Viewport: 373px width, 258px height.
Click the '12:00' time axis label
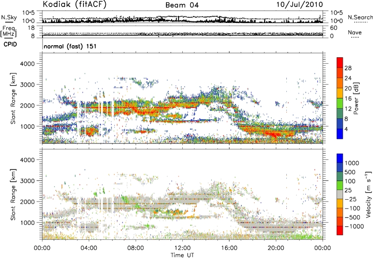click(182, 248)
